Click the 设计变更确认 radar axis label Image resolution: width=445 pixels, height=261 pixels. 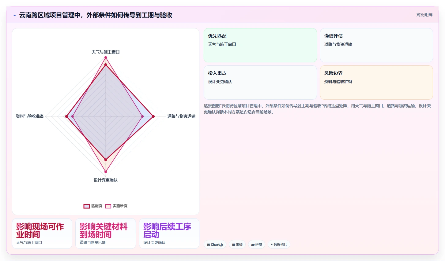(106, 180)
